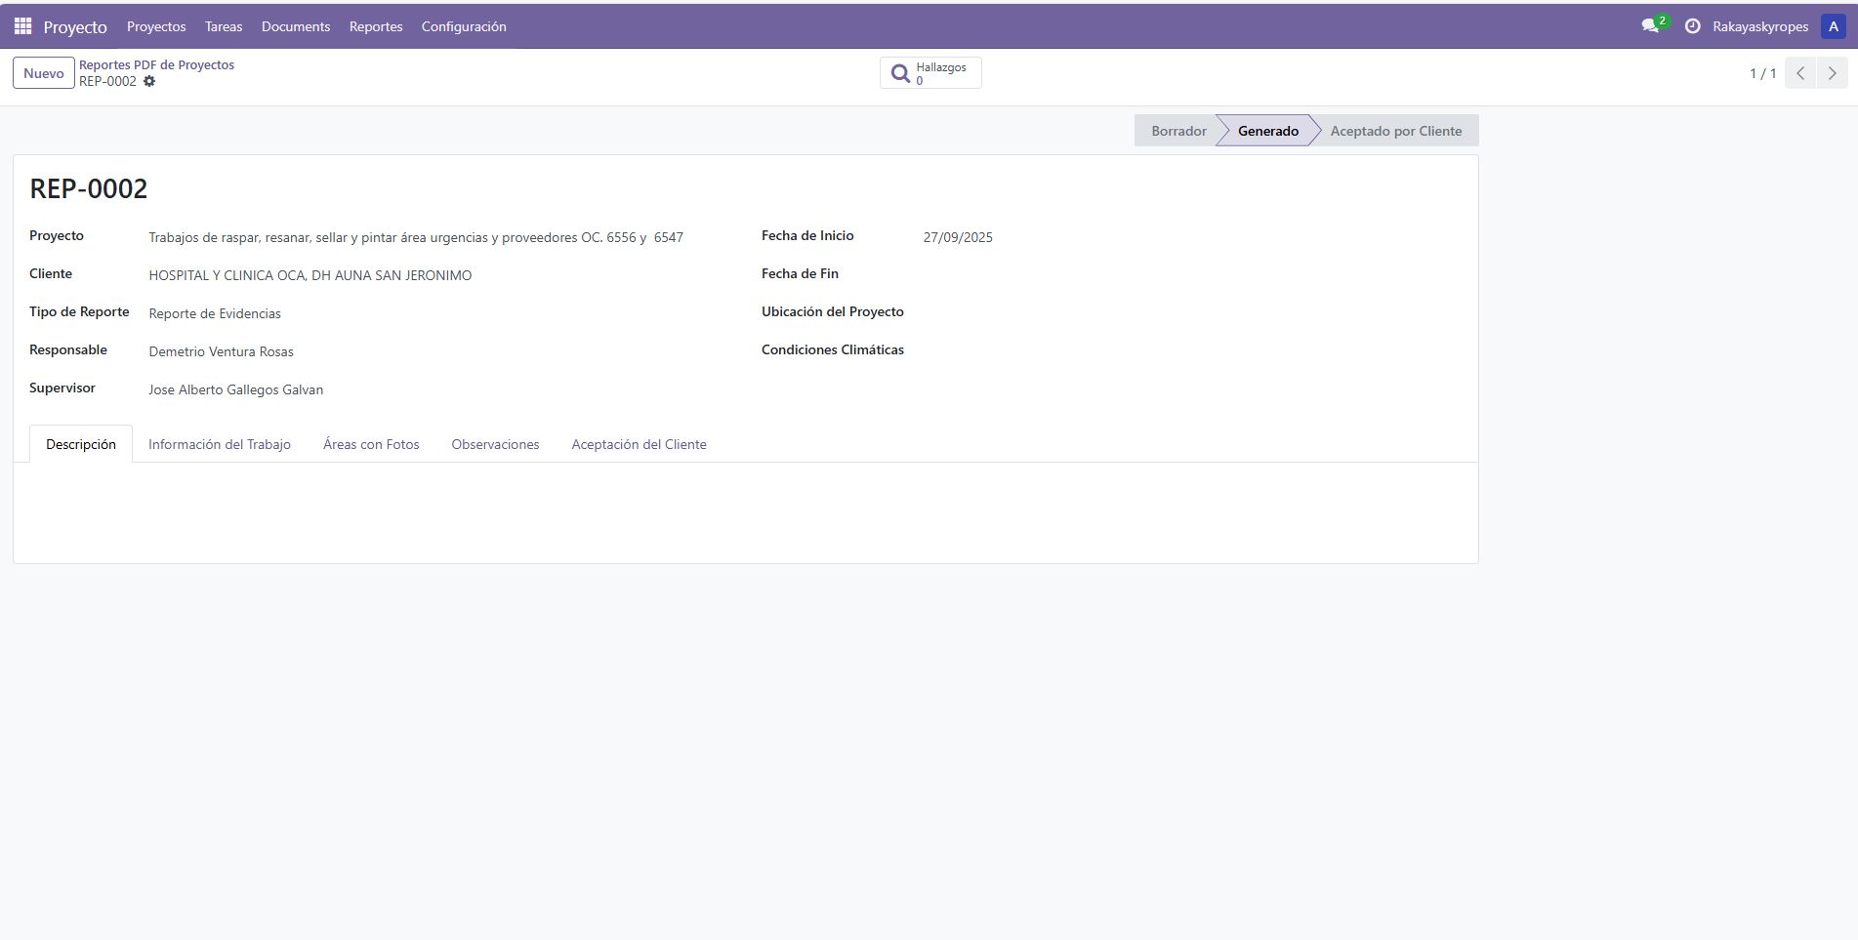
Task: Click the Hallazgos magnifier stat button
Action: coord(930,73)
